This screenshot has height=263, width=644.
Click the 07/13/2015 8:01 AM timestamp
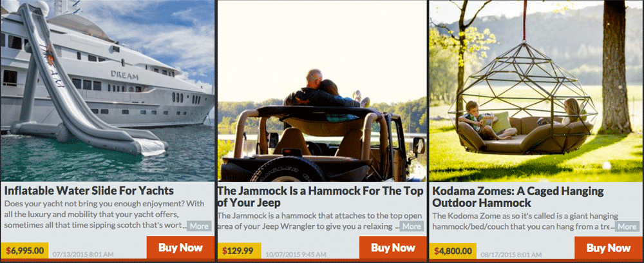click(83, 255)
